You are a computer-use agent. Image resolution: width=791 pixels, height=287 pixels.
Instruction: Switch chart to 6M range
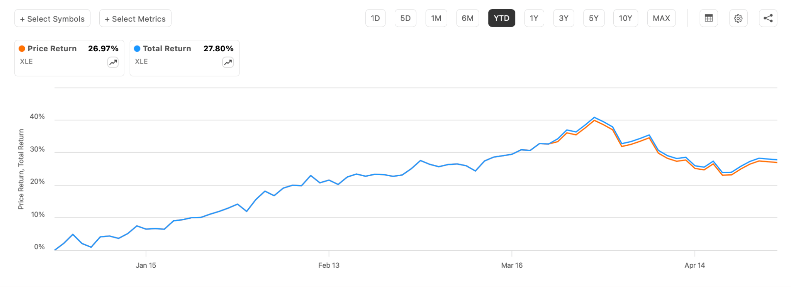point(467,18)
